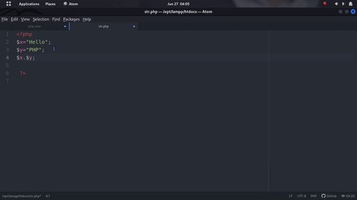Click the window title str.php — /opt/lampp/htdocs
Screen dimensions: 357x200
(x=178, y=12)
